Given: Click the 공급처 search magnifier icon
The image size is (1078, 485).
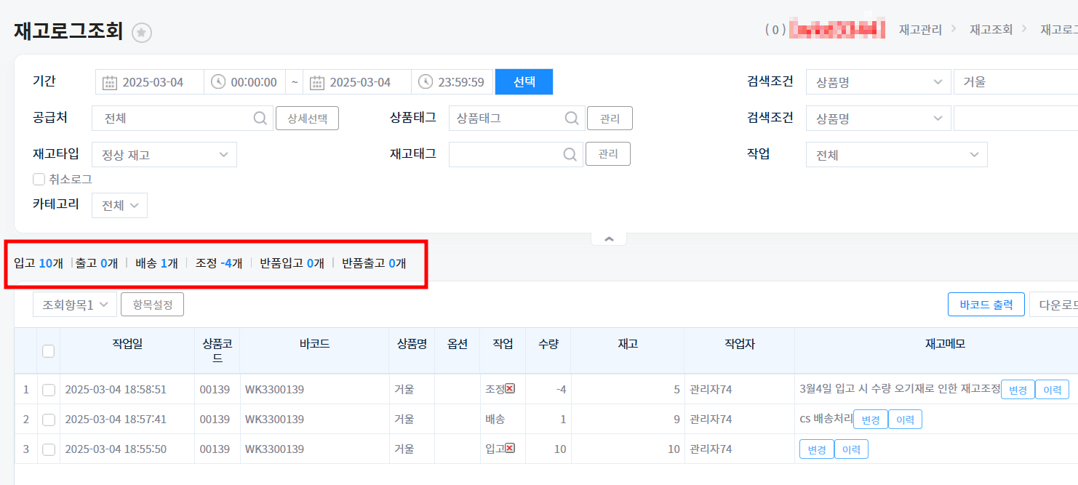Looking at the screenshot, I should pos(260,118).
